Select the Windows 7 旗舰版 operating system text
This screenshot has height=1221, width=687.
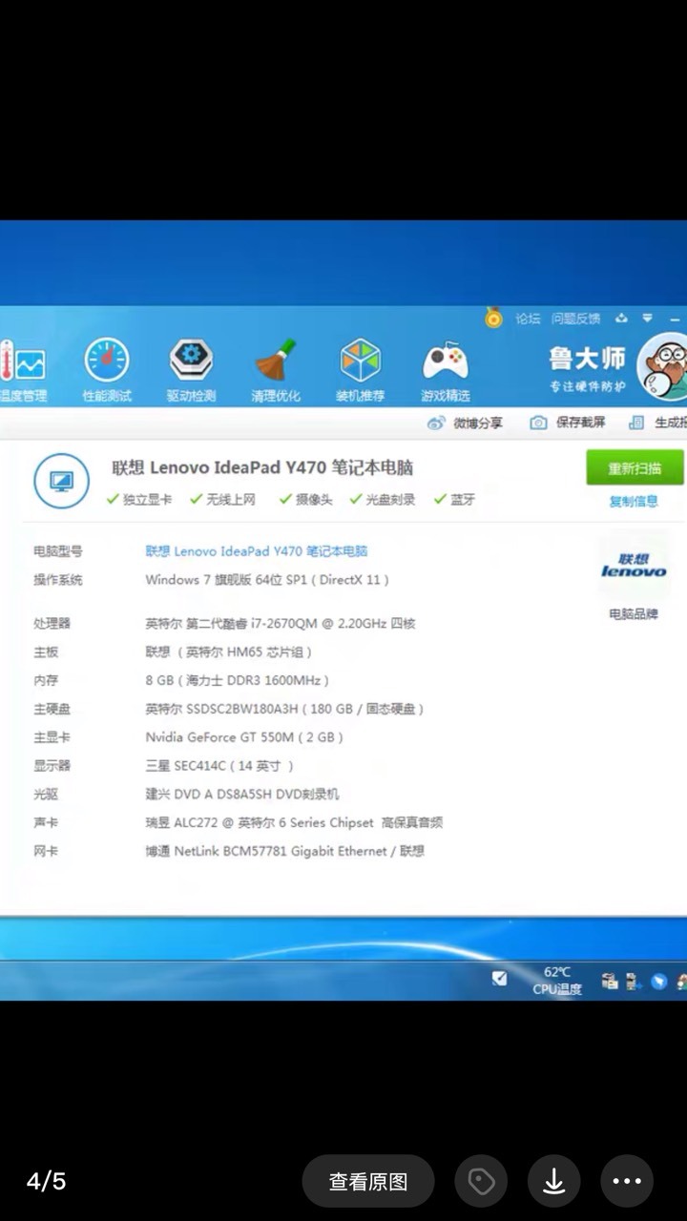(267, 580)
